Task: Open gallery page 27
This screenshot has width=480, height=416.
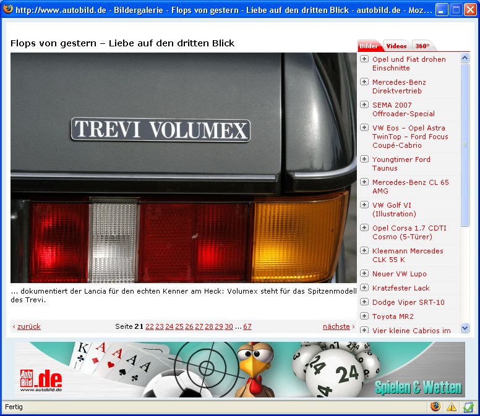Action: [x=199, y=326]
